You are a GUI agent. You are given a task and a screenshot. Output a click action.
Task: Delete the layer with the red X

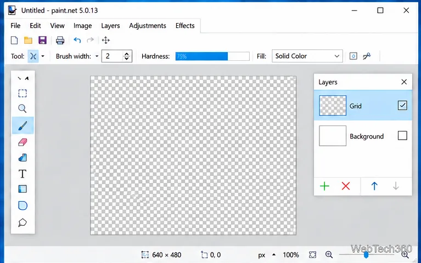[x=346, y=186]
